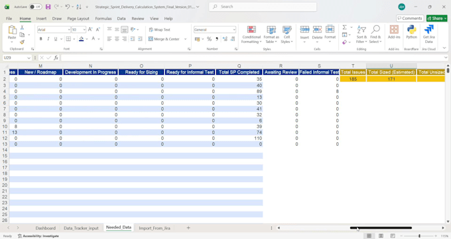Open the file name dropdown in title bar
Viewport: 451px width, 239px height.
[x=198, y=7]
